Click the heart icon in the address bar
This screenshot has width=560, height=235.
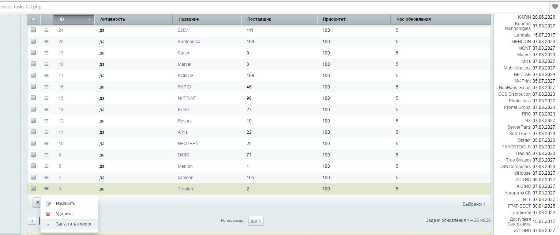pyautogui.click(x=555, y=7)
